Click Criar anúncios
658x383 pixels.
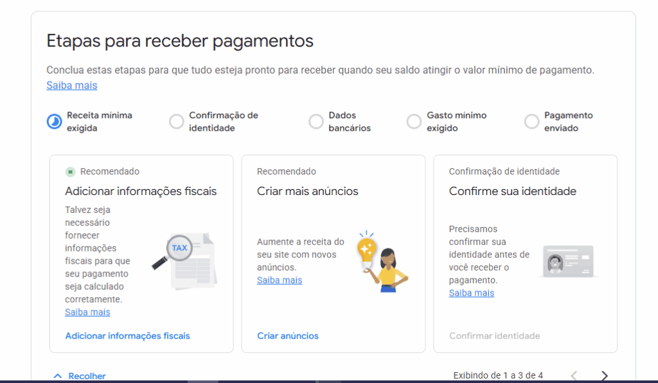pyautogui.click(x=287, y=336)
